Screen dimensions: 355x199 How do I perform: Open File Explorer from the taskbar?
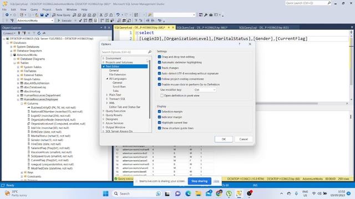199,193
